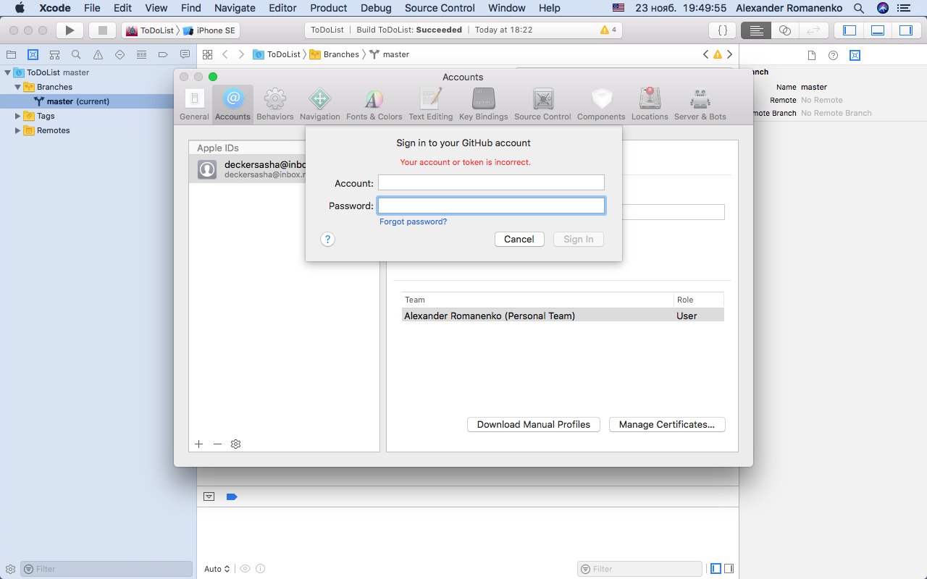Open the Source Control menu
The width and height of the screenshot is (927, 579).
point(440,8)
